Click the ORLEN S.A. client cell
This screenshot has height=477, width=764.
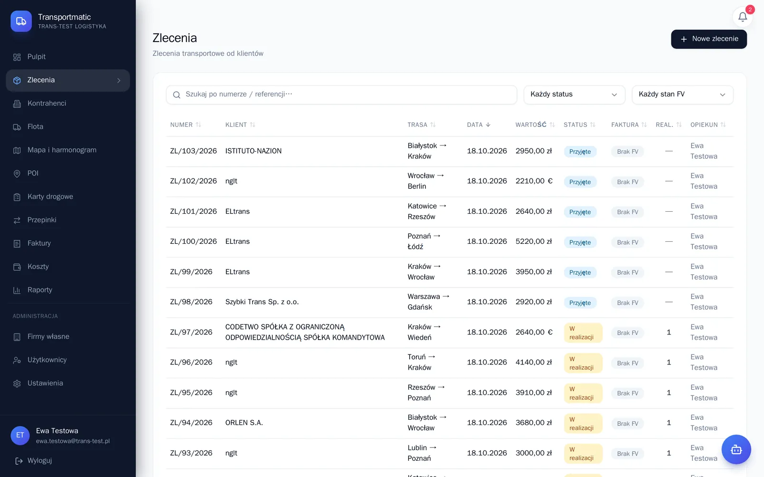[244, 423]
